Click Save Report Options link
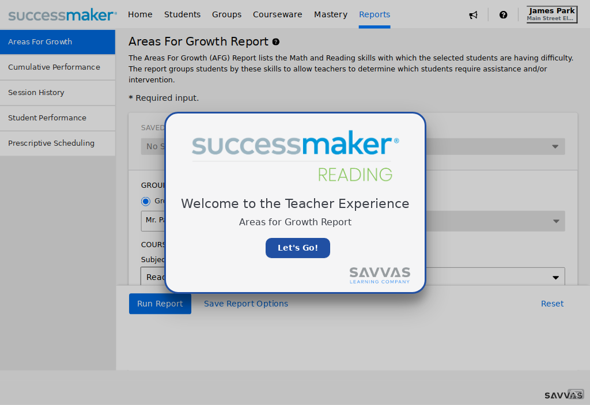The width and height of the screenshot is (590, 405). click(x=246, y=304)
